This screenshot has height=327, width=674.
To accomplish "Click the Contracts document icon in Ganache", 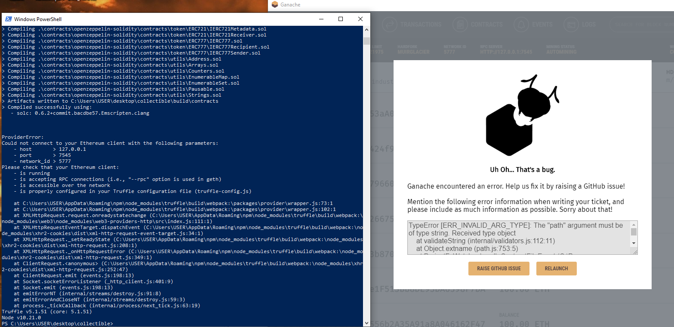I will tap(460, 24).
